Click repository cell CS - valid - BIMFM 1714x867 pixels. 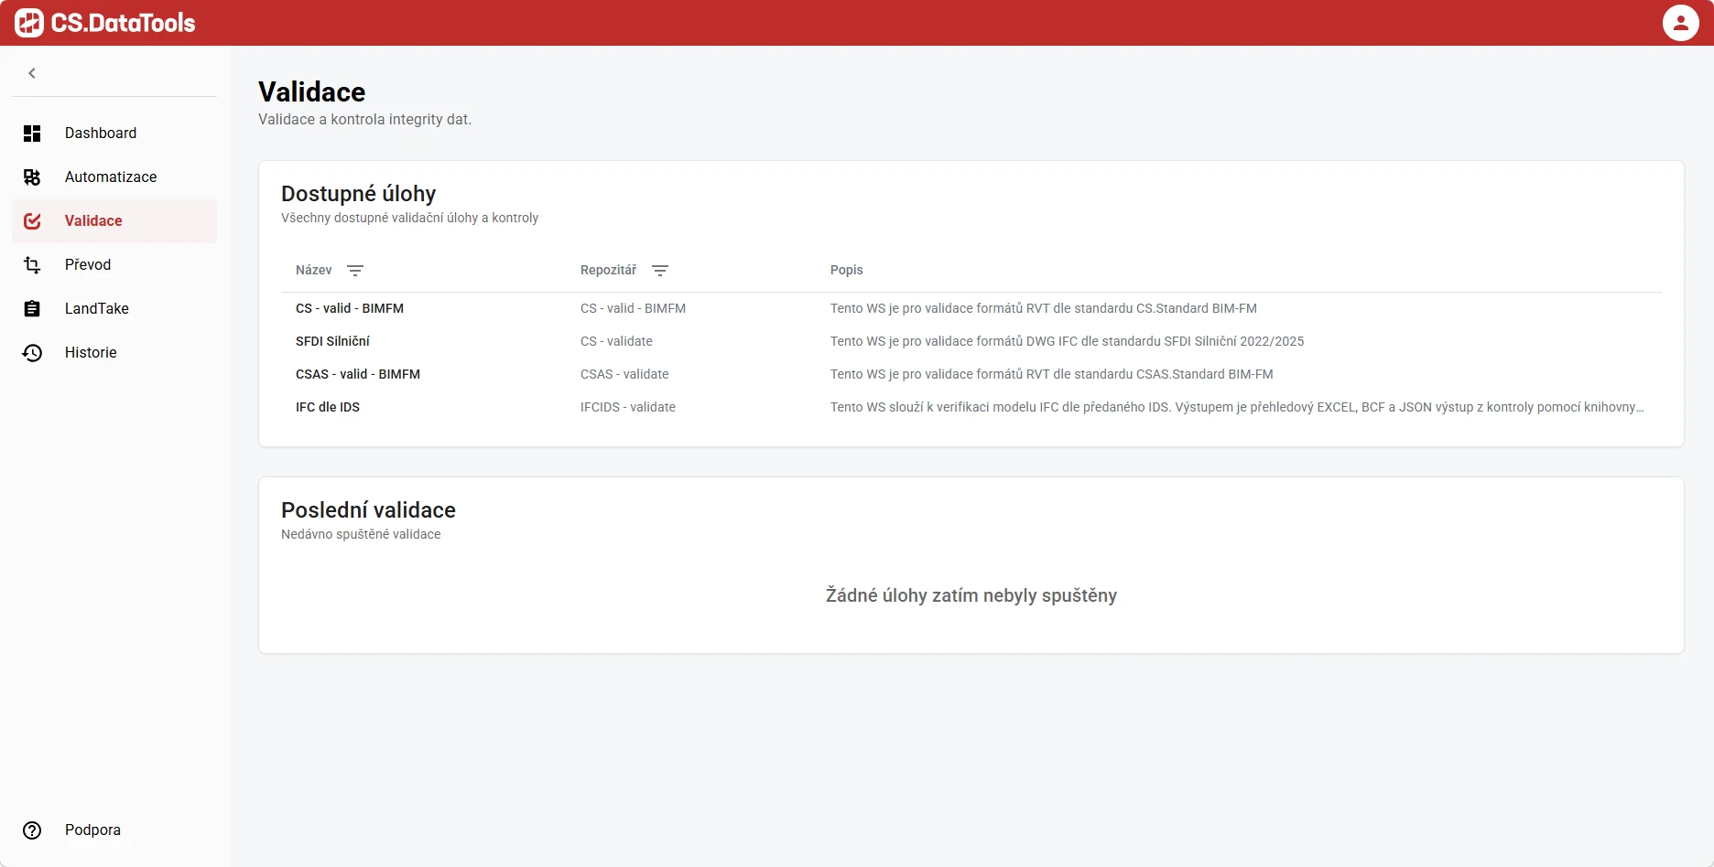click(633, 309)
